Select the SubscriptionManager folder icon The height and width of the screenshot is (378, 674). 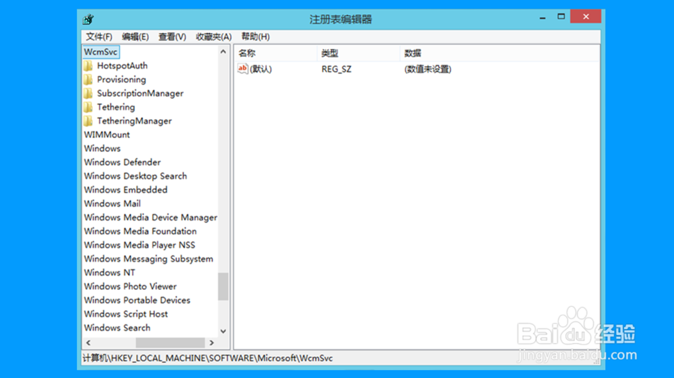coord(88,93)
